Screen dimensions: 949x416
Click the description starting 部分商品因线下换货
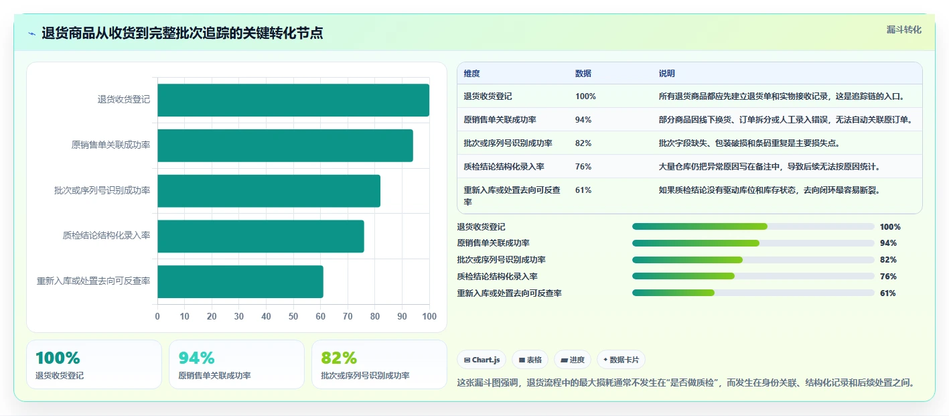(x=786, y=120)
